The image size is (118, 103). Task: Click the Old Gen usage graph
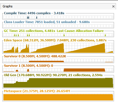[58, 83]
